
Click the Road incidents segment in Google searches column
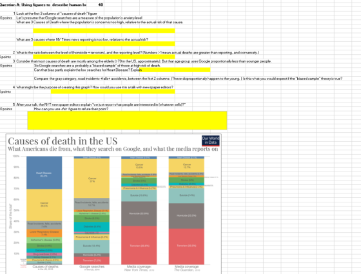click(x=92, y=204)
